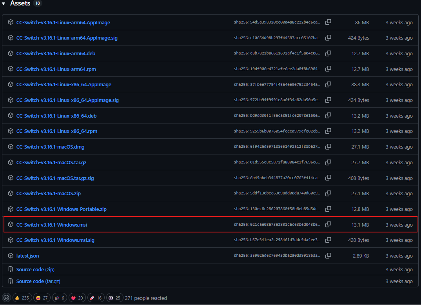
Task: Select the 2.89 KB size text
Action: pyautogui.click(x=361, y=256)
